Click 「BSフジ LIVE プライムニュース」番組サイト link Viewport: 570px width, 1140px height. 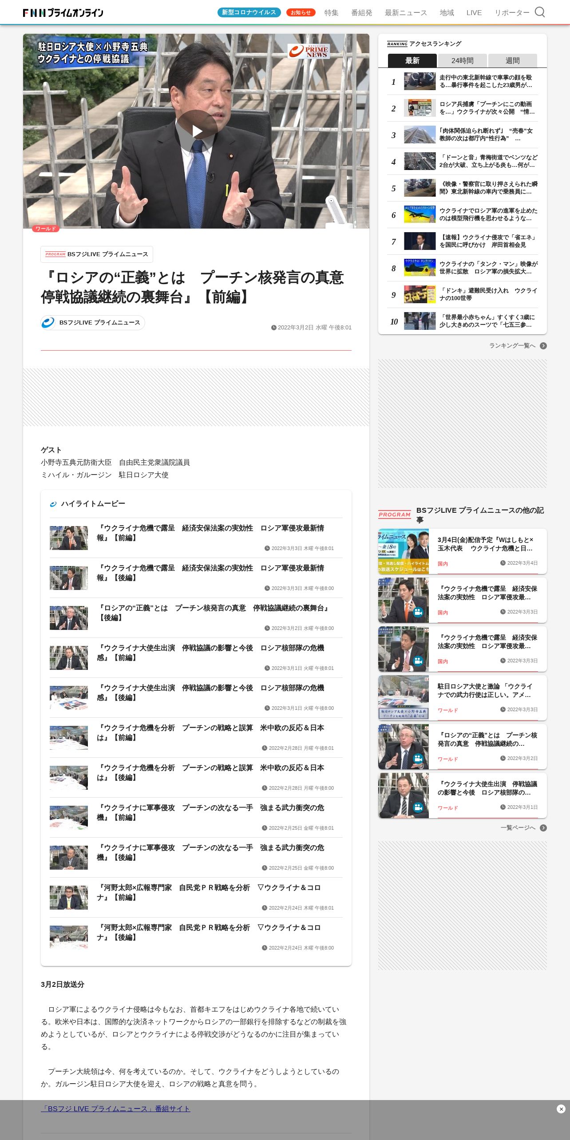coord(115,1108)
